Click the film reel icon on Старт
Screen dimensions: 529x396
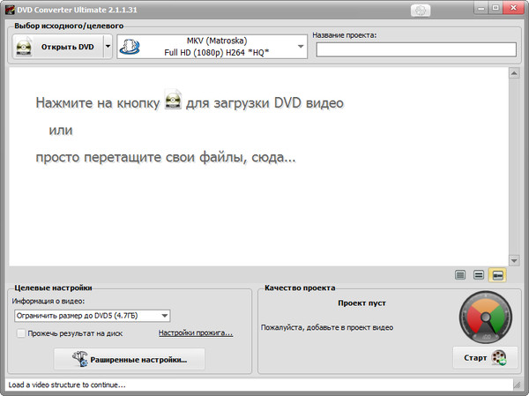point(499,358)
